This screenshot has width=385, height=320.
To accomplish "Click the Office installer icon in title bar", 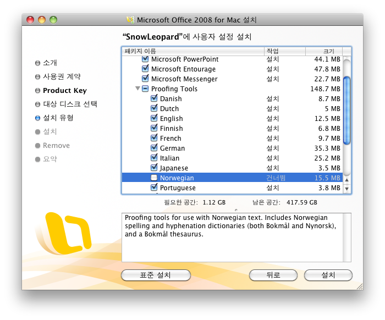I will tap(131, 20).
